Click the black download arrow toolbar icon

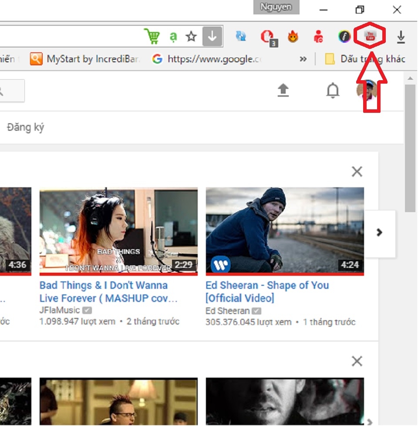pos(401,37)
